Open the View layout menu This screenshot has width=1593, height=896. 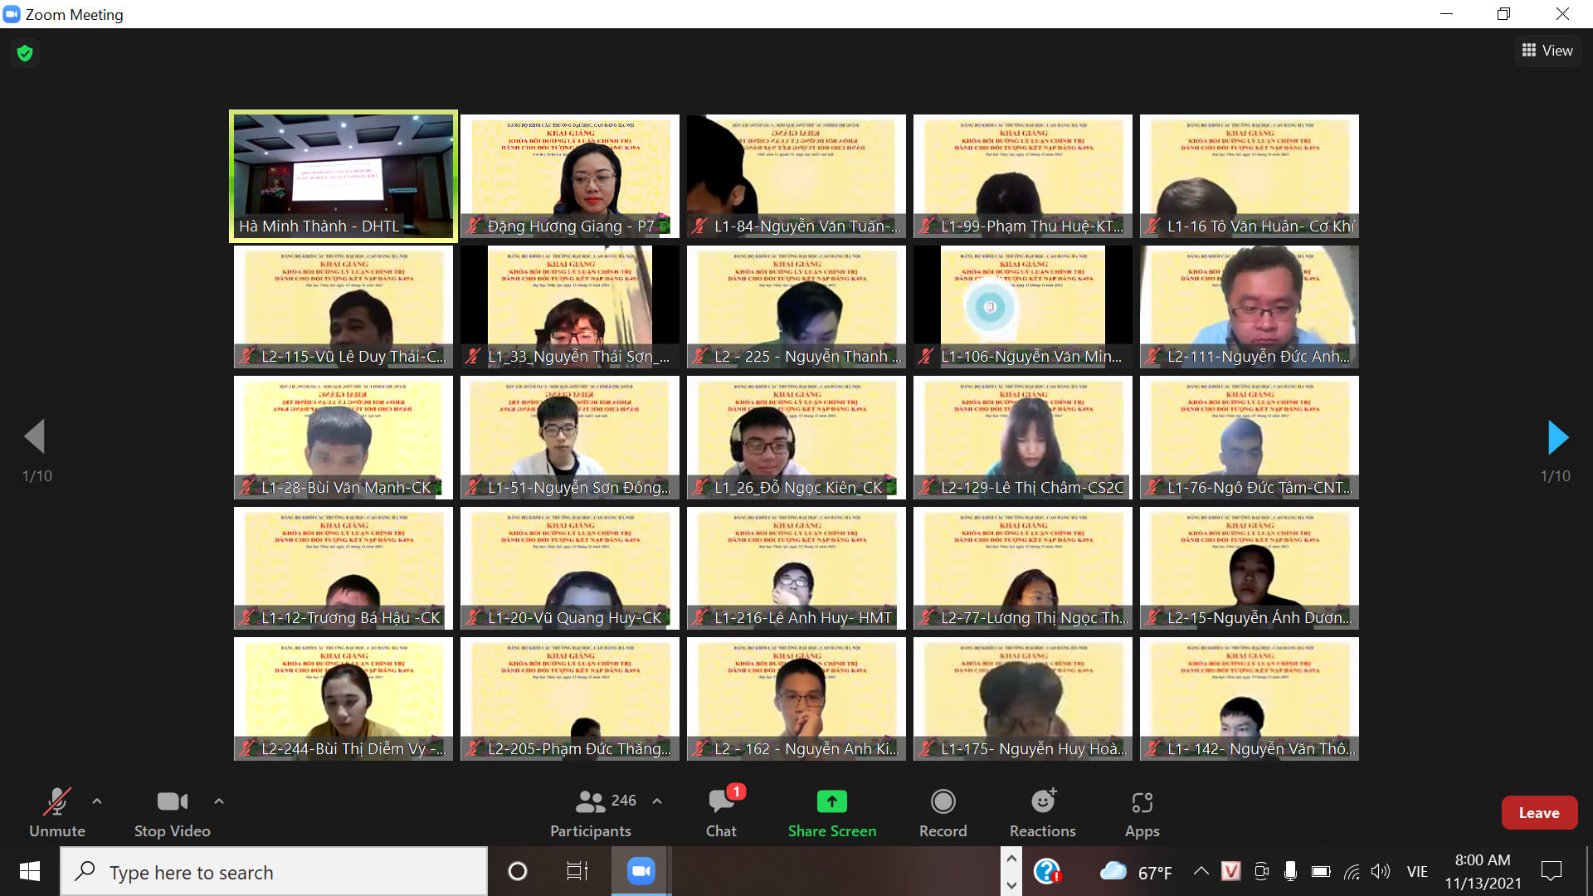point(1547,51)
